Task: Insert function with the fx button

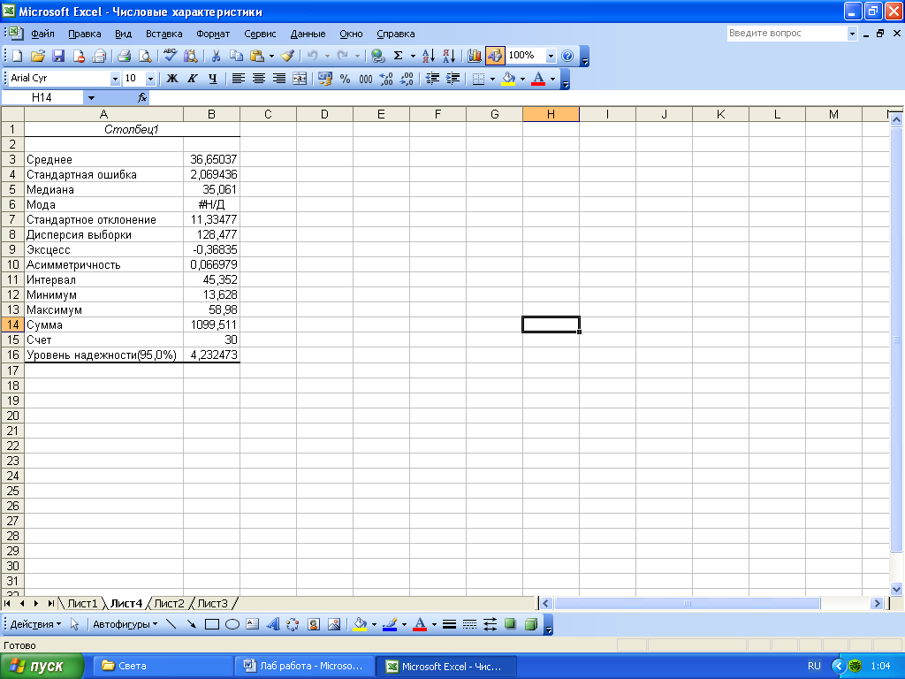Action: point(142,97)
